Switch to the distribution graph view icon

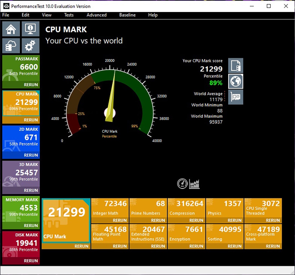194,184
